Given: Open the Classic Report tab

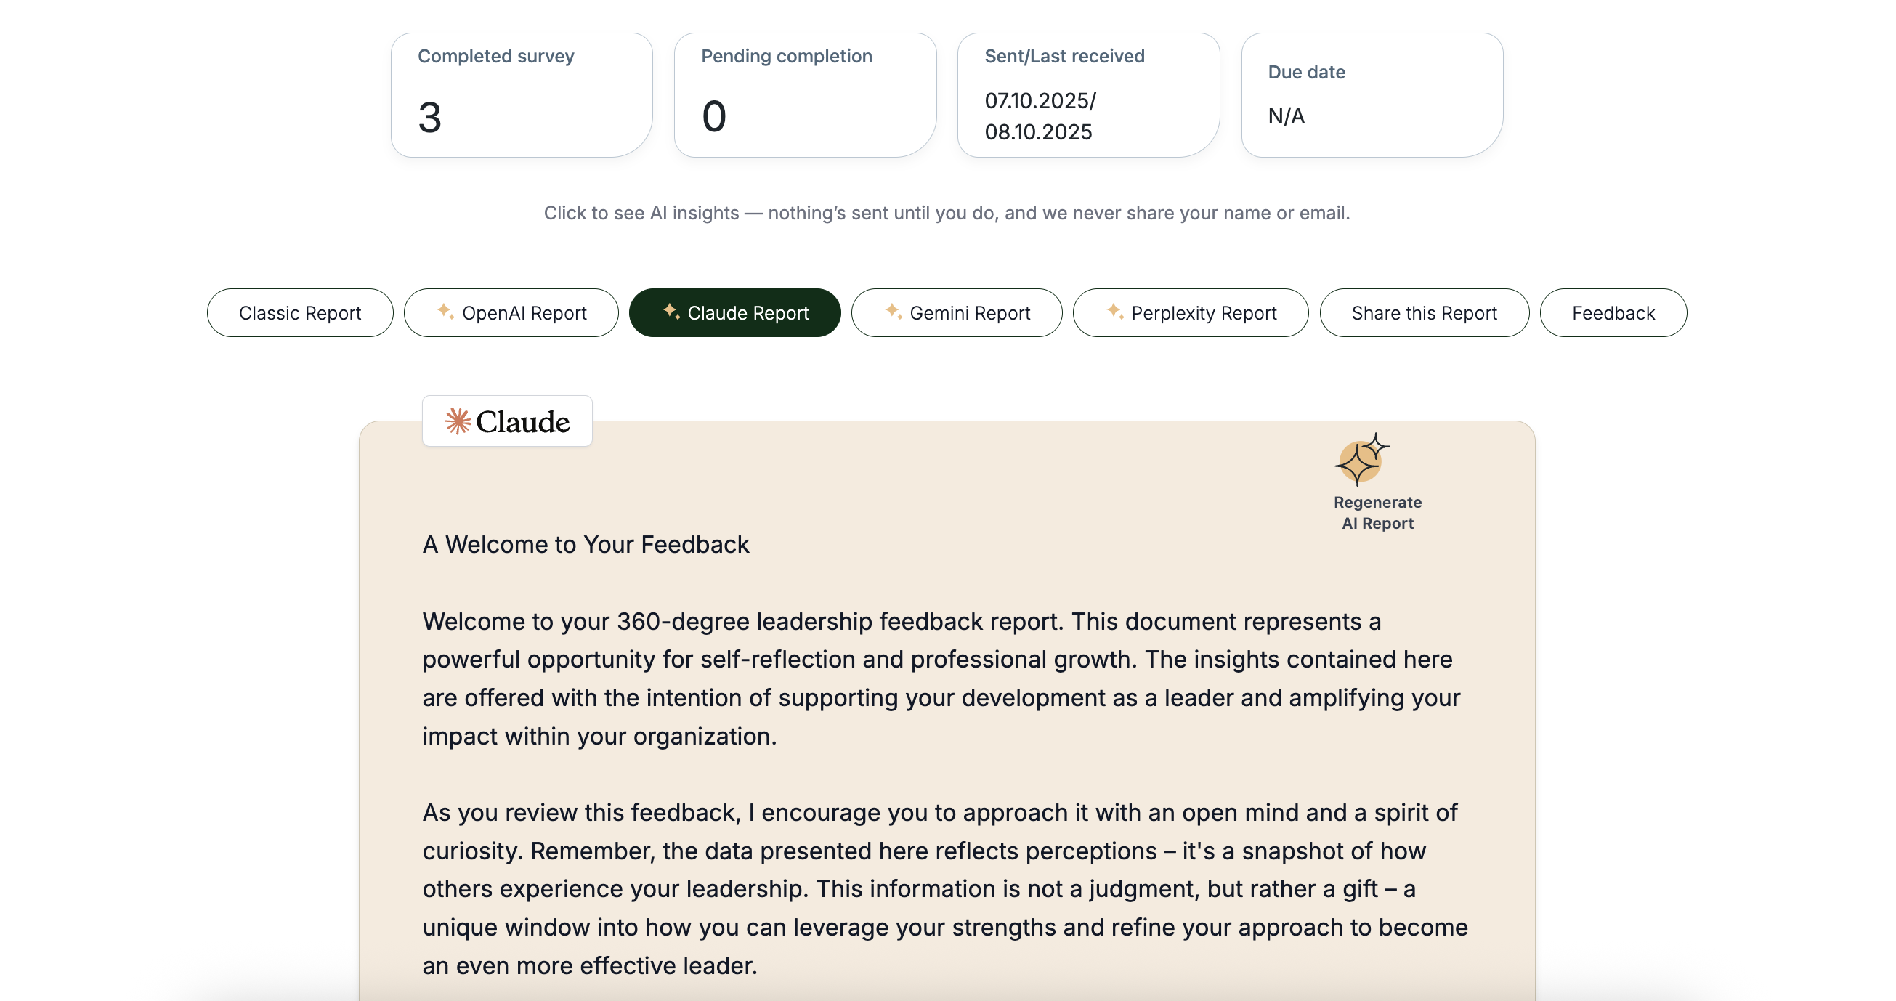Looking at the screenshot, I should tap(299, 313).
